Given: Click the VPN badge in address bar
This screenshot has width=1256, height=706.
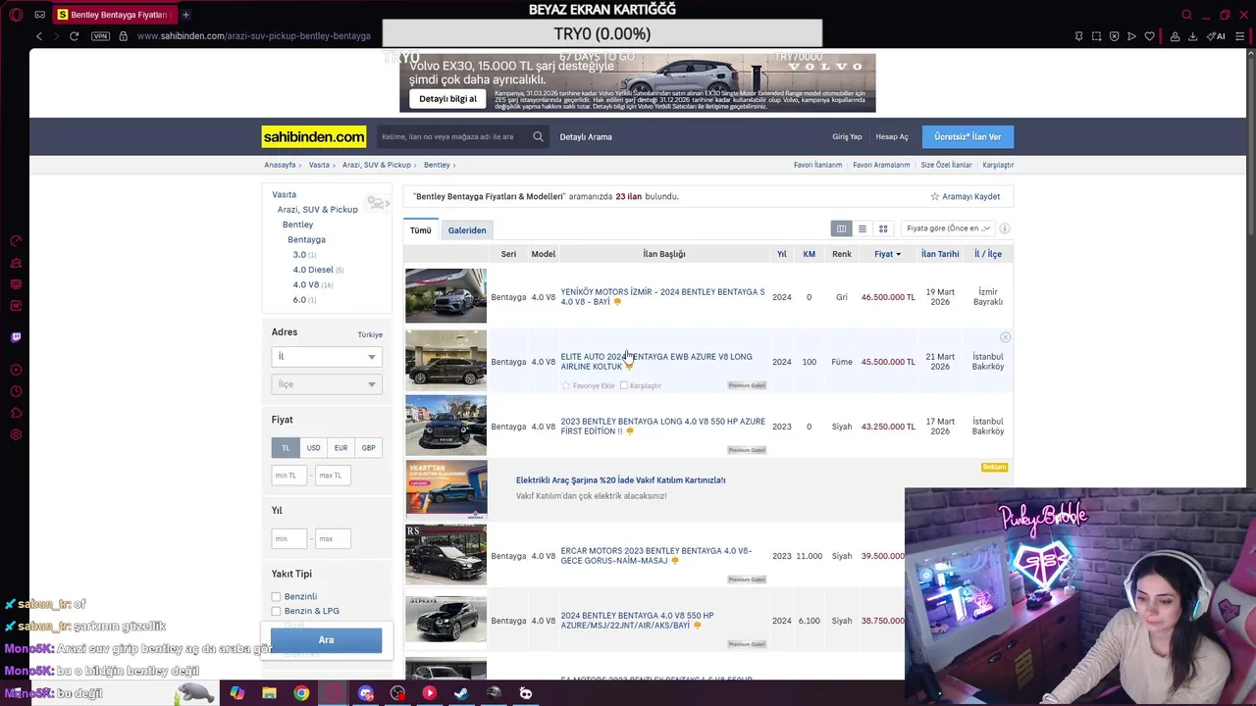Looking at the screenshot, I should [100, 36].
